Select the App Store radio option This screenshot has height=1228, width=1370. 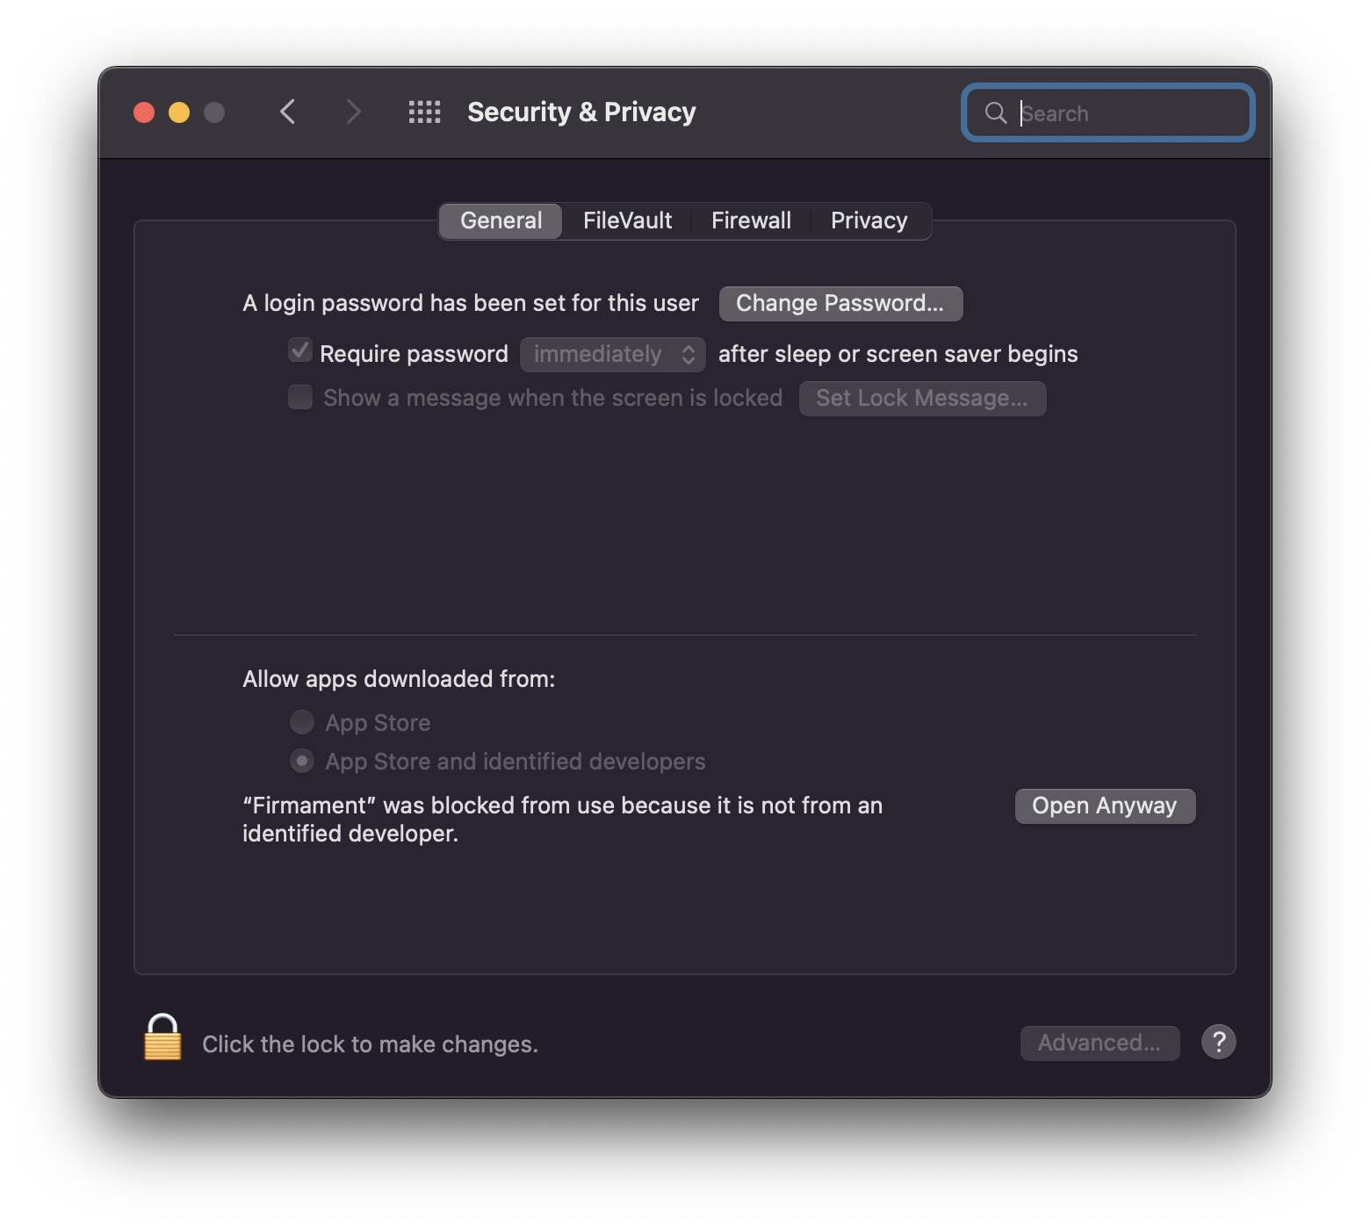[302, 722]
